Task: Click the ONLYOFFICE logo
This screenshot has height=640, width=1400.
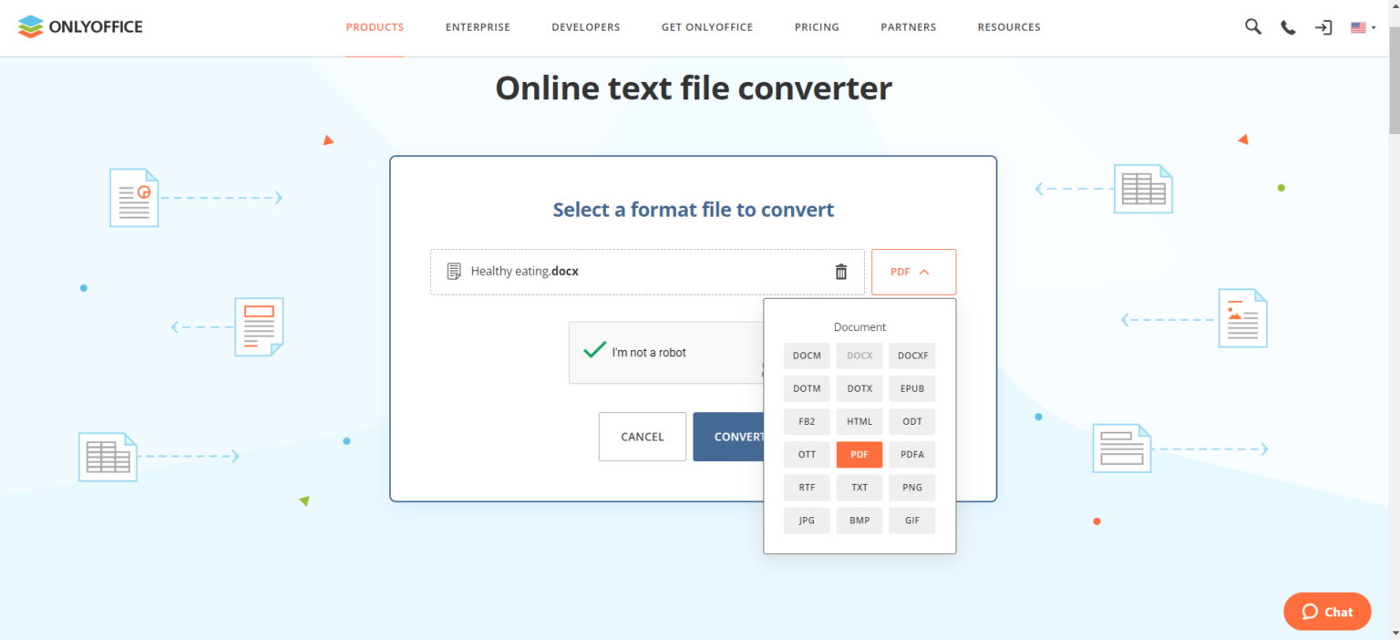Action: tap(79, 26)
